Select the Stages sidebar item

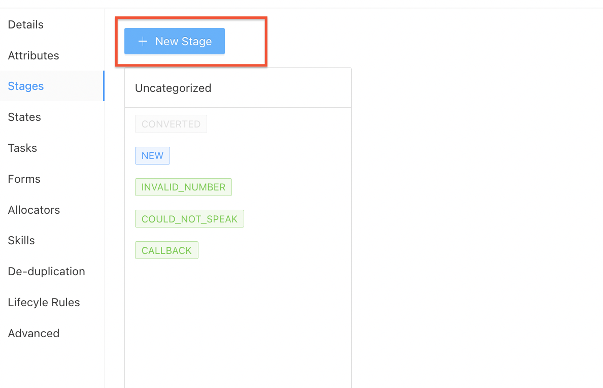tap(26, 86)
